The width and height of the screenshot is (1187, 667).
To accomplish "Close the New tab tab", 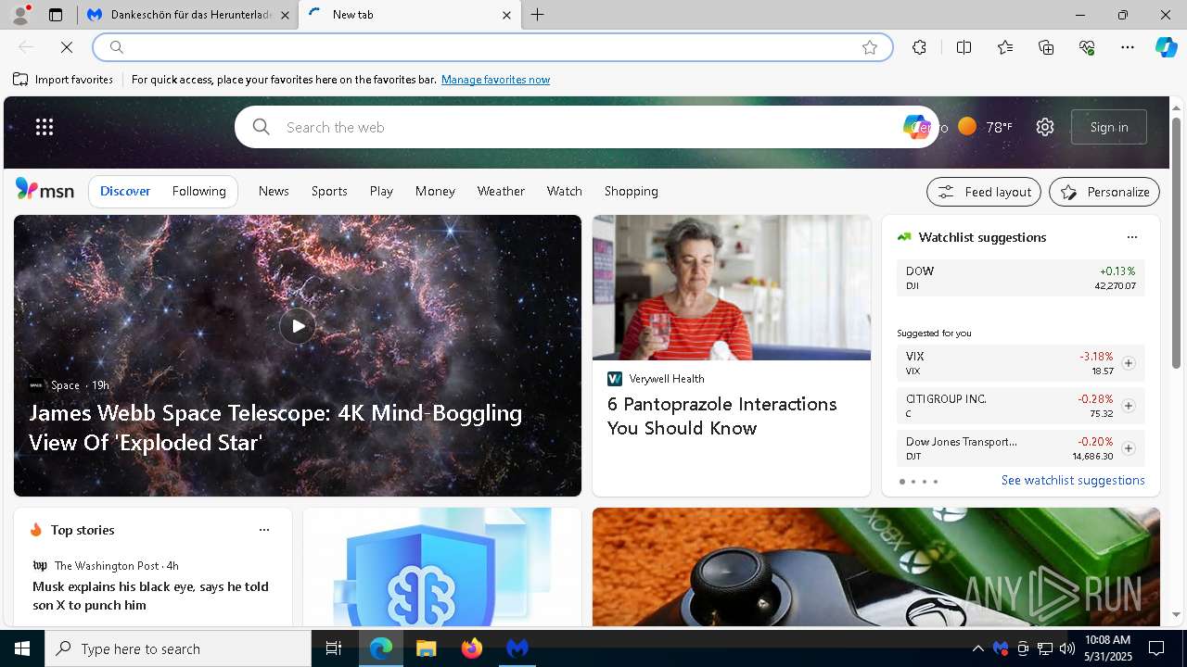I will 506,15.
